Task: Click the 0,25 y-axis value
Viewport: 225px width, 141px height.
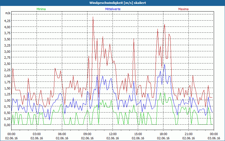Action: point(7,119)
